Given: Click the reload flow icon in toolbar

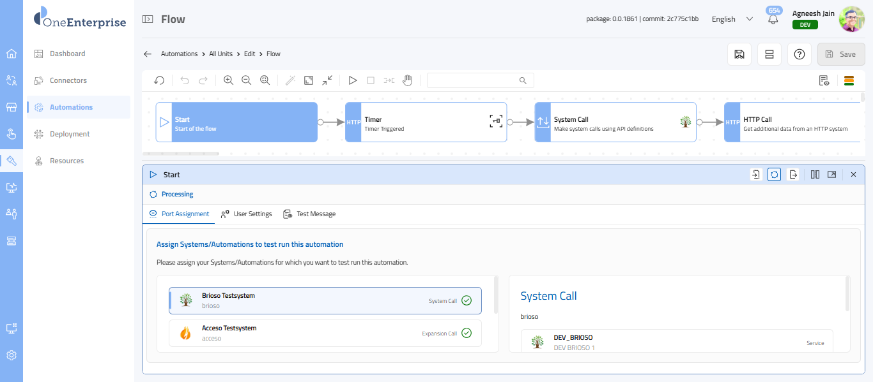Looking at the screenshot, I should (159, 80).
